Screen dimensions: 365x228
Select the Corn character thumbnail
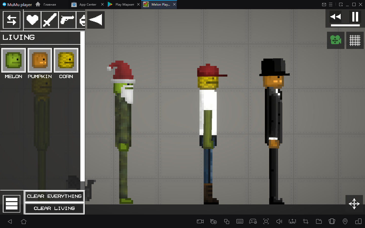[x=66, y=60]
